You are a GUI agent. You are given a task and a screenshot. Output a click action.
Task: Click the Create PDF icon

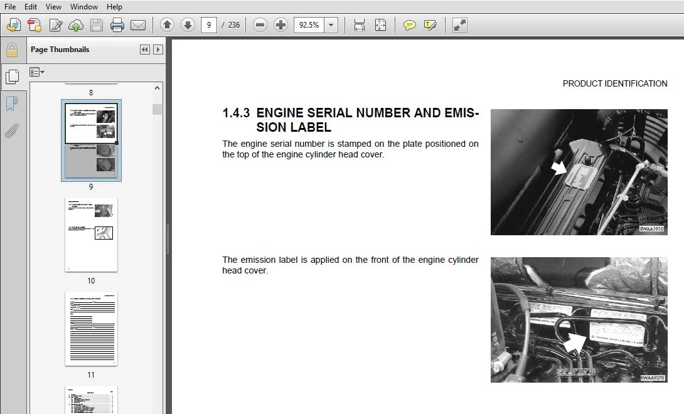click(x=35, y=25)
